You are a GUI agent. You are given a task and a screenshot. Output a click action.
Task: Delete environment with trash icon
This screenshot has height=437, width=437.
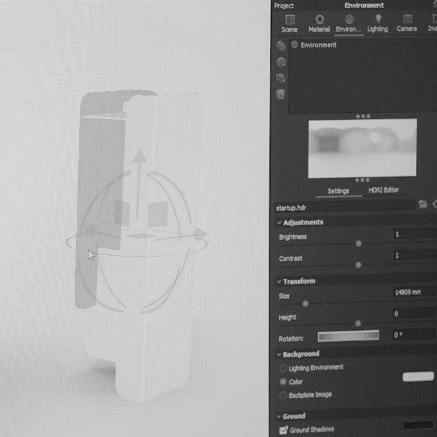[x=281, y=94]
